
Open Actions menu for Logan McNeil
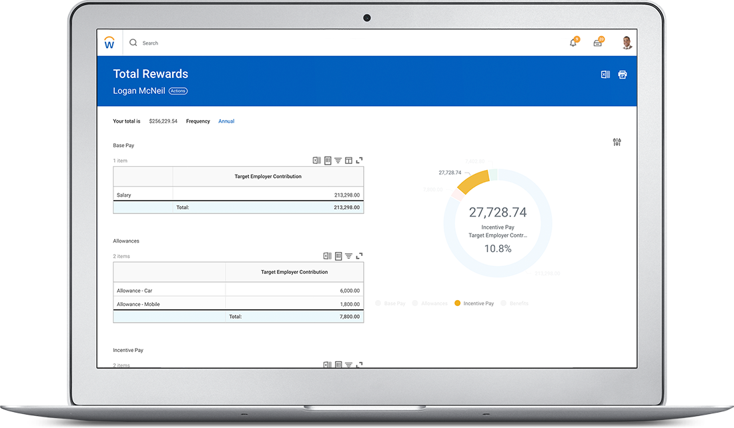point(178,91)
